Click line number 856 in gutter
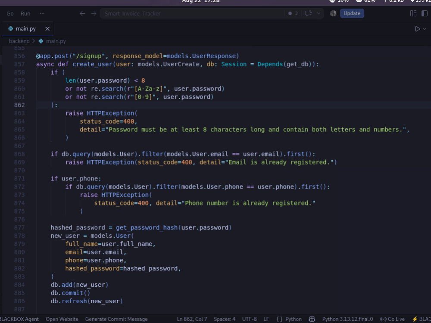431x323 pixels. click(x=19, y=56)
